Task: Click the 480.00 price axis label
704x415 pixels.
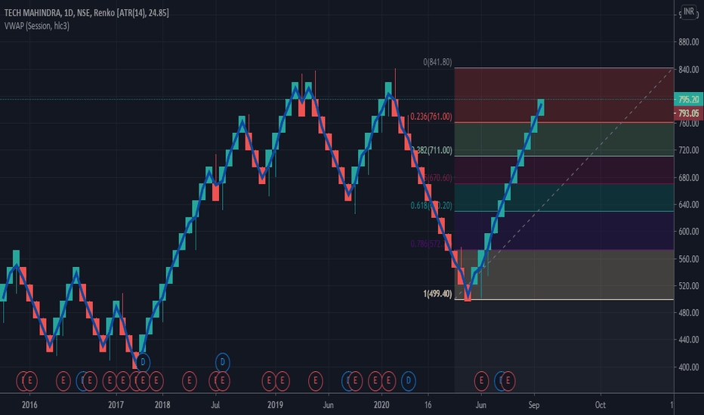Action: [x=689, y=312]
